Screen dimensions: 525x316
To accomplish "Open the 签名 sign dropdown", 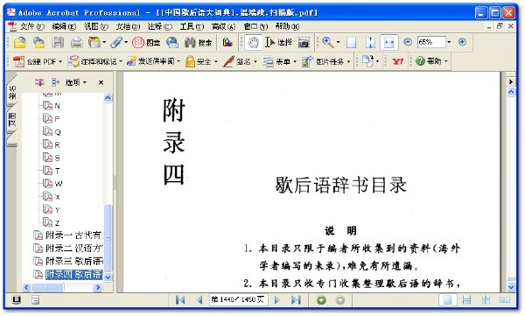I will click(240, 61).
